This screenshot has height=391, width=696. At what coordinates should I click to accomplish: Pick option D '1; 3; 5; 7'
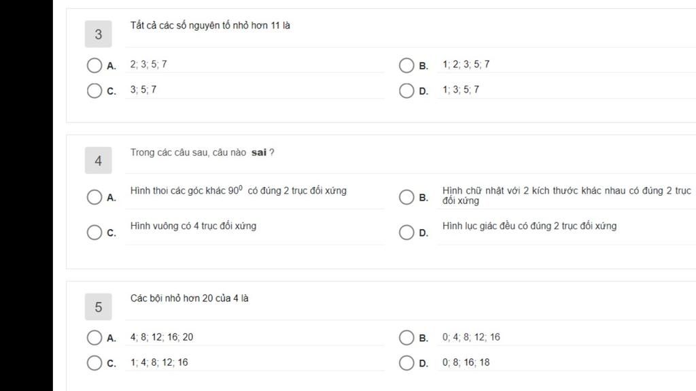tap(406, 90)
